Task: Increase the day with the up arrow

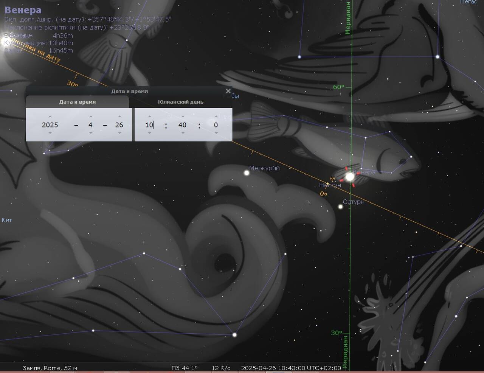Action: click(119, 117)
